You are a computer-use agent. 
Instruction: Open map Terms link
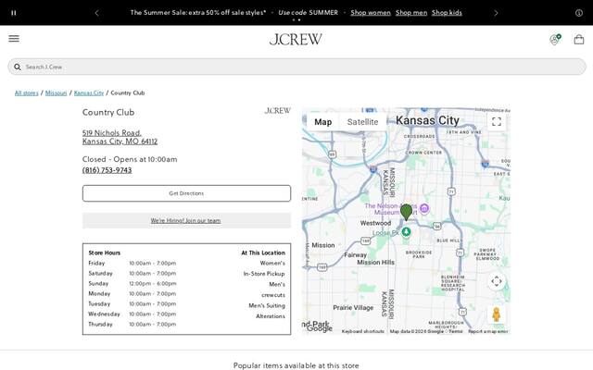pos(456,331)
